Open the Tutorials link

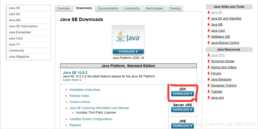pyautogui.click(x=217, y=92)
